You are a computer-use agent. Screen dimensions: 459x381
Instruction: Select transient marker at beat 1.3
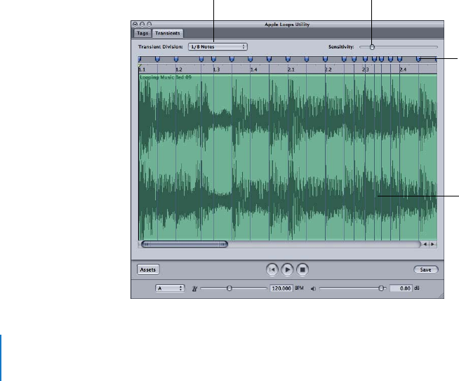(213, 59)
